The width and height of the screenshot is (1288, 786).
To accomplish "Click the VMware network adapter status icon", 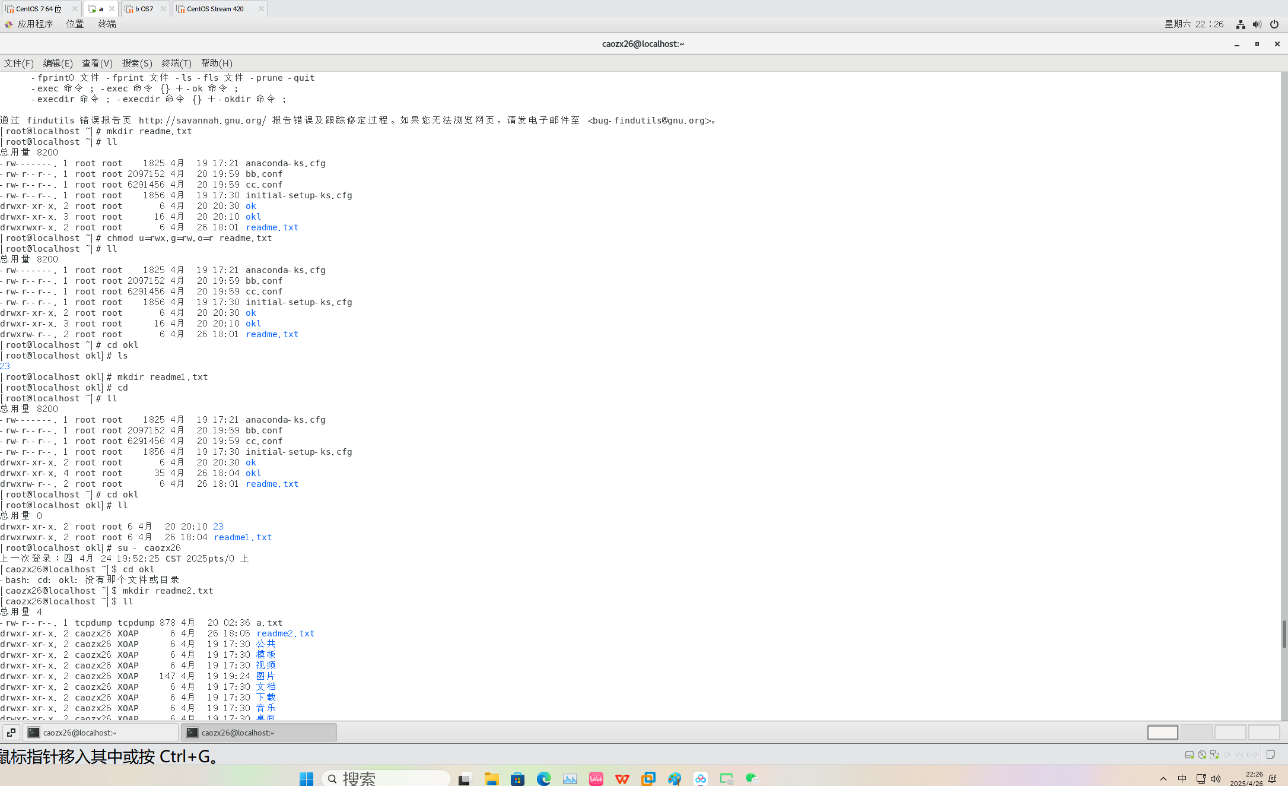I will [1214, 755].
